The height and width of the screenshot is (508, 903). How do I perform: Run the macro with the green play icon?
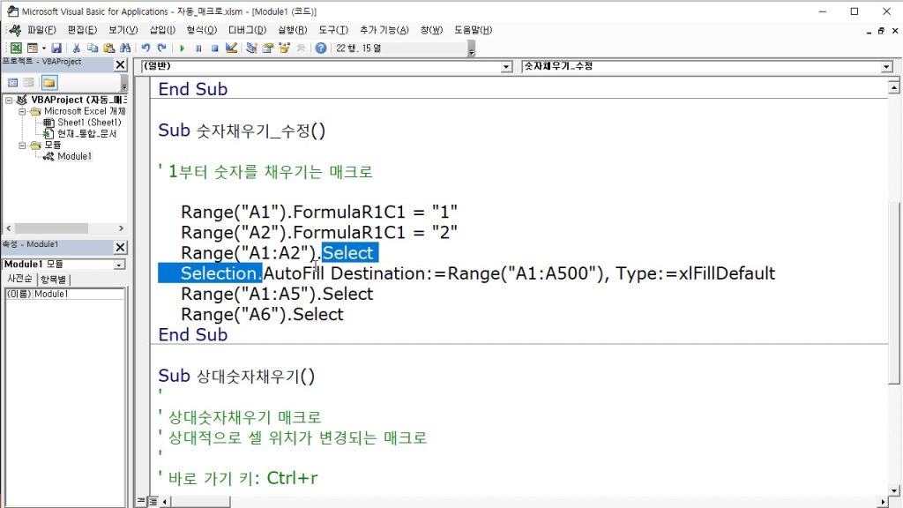tap(183, 48)
